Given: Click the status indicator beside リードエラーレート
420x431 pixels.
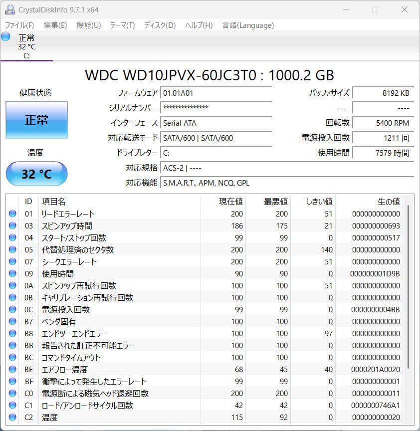Looking at the screenshot, I should (x=12, y=214).
